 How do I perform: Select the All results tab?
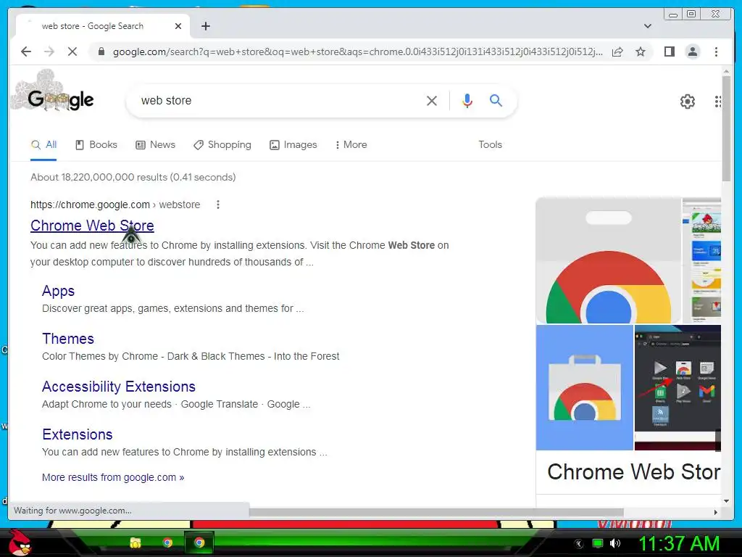click(43, 145)
